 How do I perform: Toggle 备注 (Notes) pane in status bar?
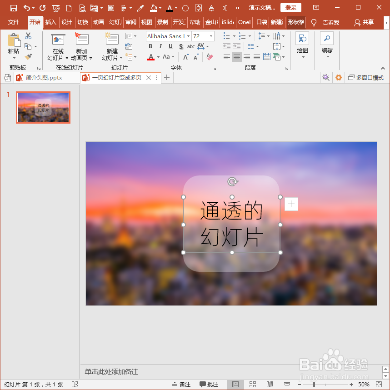181,383
